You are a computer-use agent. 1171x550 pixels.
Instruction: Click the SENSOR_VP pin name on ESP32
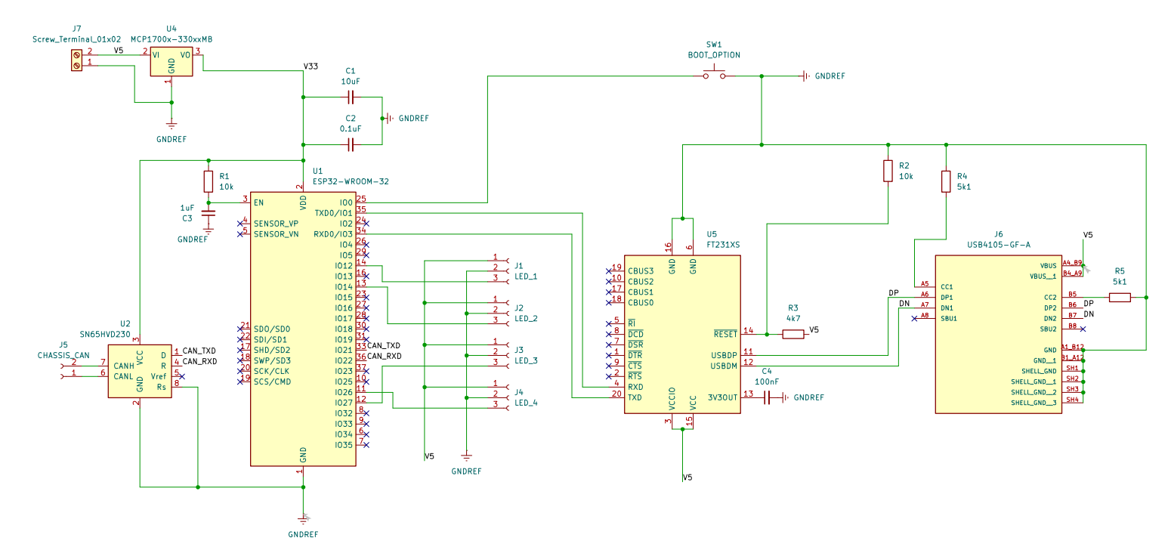coord(276,224)
